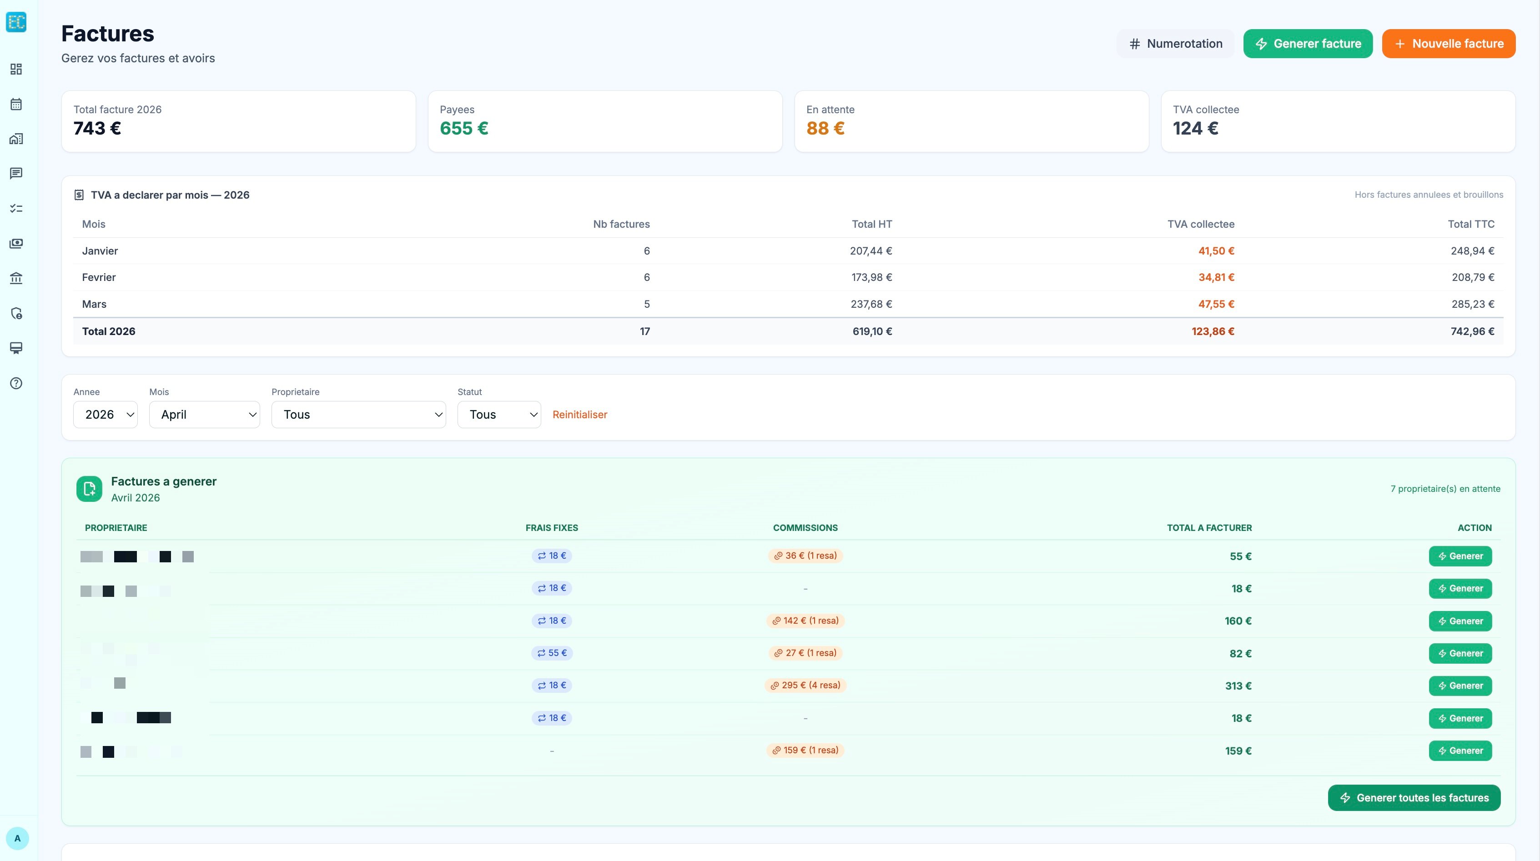Click the properties house icon in sidebar
This screenshot has height=861, width=1540.
tap(16, 139)
